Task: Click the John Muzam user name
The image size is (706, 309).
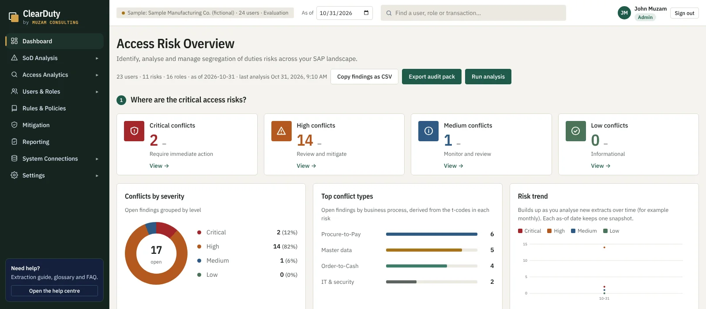Action: click(x=650, y=9)
